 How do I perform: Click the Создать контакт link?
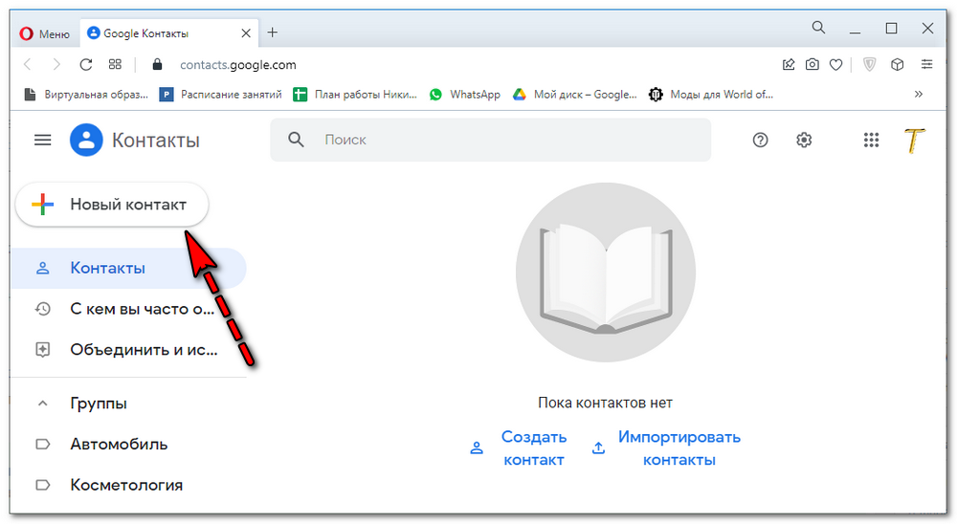click(x=533, y=448)
